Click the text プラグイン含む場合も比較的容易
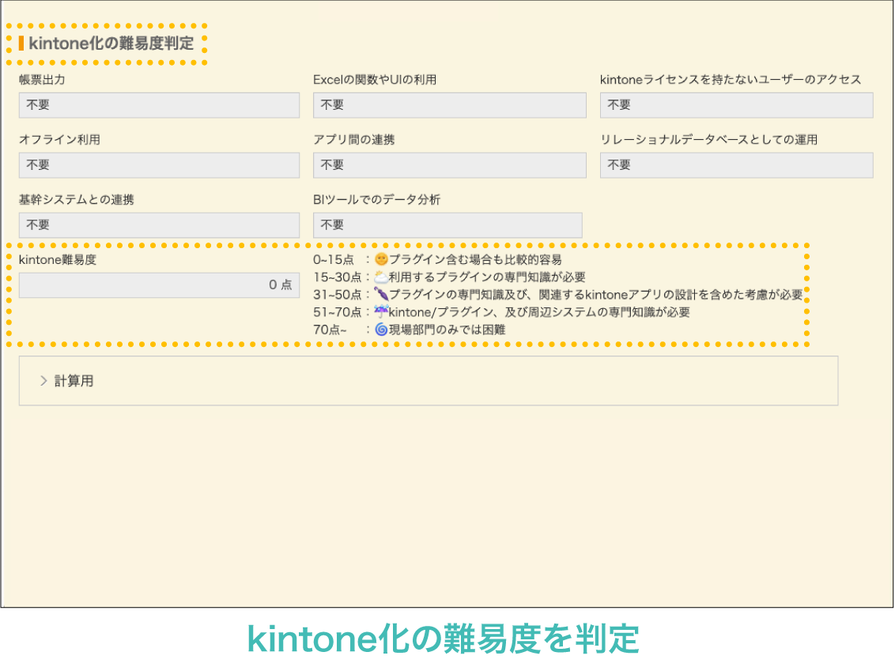895x667 pixels. pos(475,259)
